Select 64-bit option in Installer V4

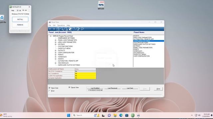[24, 10]
